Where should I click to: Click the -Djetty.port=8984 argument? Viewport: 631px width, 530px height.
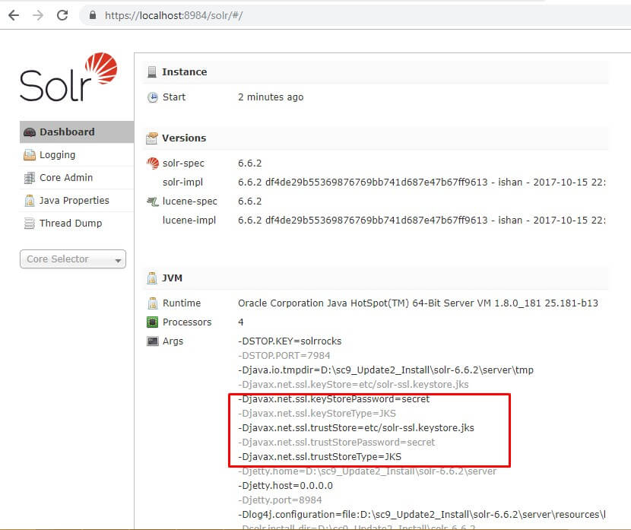(280, 500)
